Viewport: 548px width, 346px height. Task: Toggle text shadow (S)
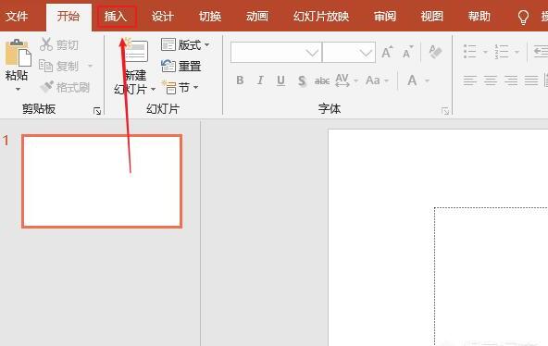pos(302,80)
